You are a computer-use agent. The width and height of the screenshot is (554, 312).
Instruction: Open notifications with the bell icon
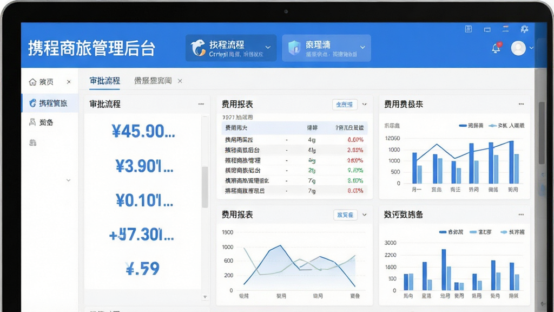[496, 48]
